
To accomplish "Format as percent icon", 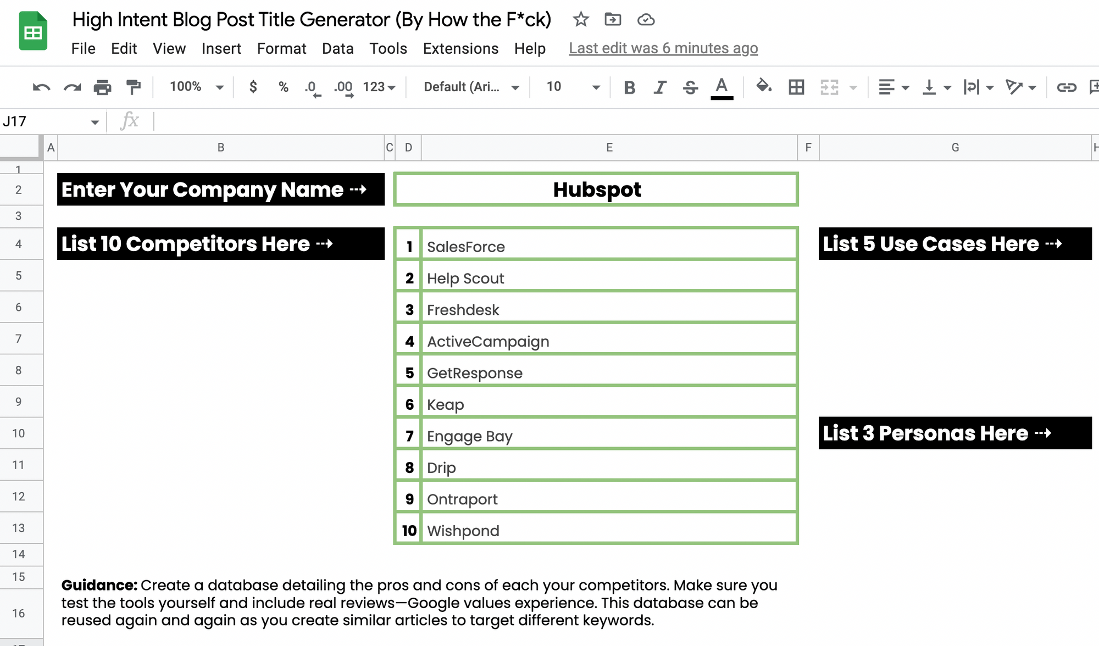I will tap(283, 87).
